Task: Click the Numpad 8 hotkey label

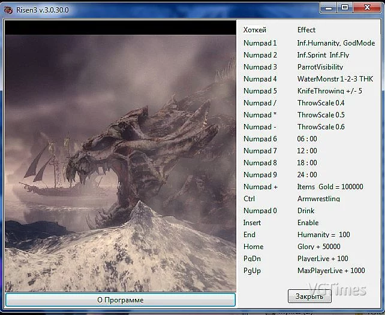Action: coord(260,163)
